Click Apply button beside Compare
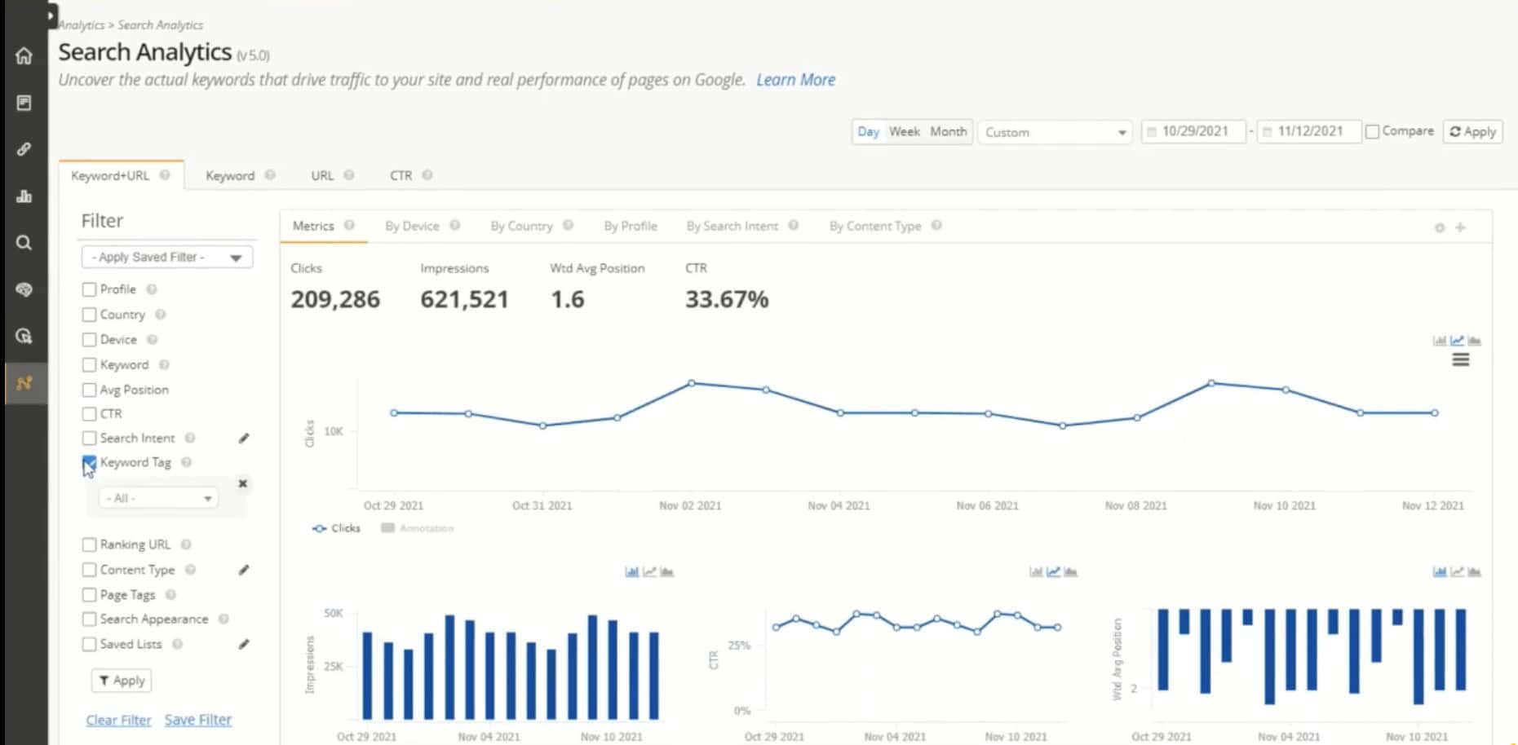The image size is (1518, 745). point(1472,131)
